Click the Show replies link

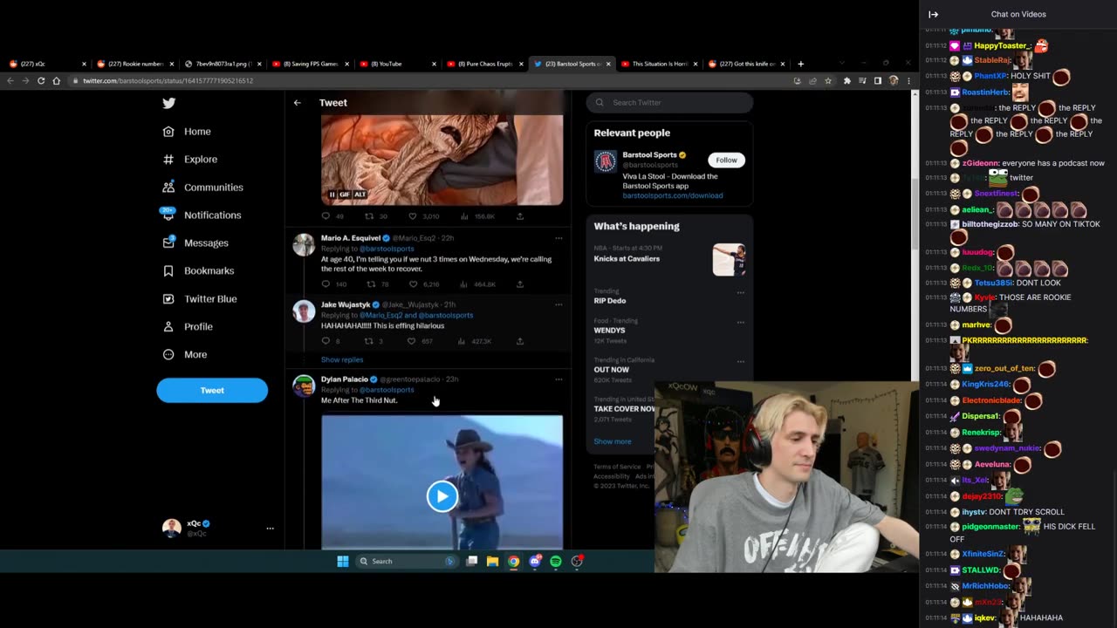[x=342, y=359]
